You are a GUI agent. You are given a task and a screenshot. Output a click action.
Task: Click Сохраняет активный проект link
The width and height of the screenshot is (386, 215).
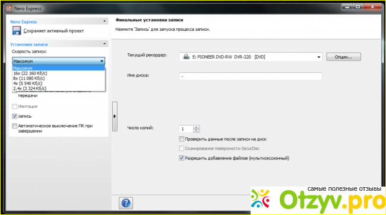(53, 31)
